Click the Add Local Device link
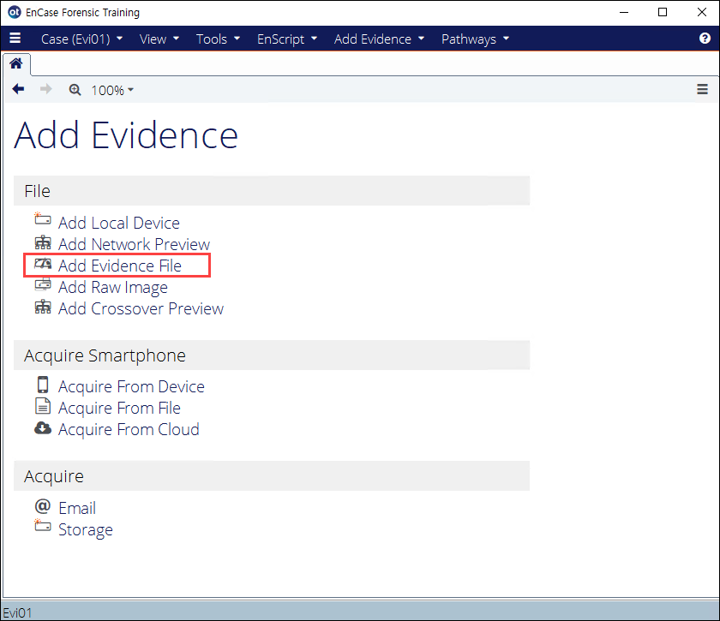The width and height of the screenshot is (720, 621). [x=119, y=223]
